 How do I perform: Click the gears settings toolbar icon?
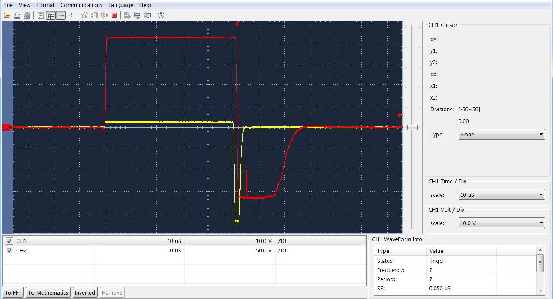[x=84, y=15]
